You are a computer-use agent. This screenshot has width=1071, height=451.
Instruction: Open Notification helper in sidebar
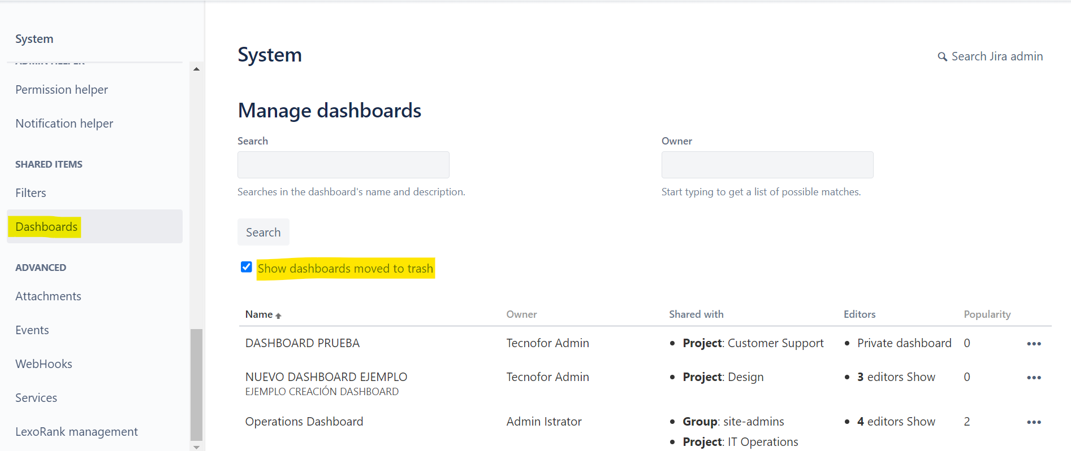click(x=64, y=124)
